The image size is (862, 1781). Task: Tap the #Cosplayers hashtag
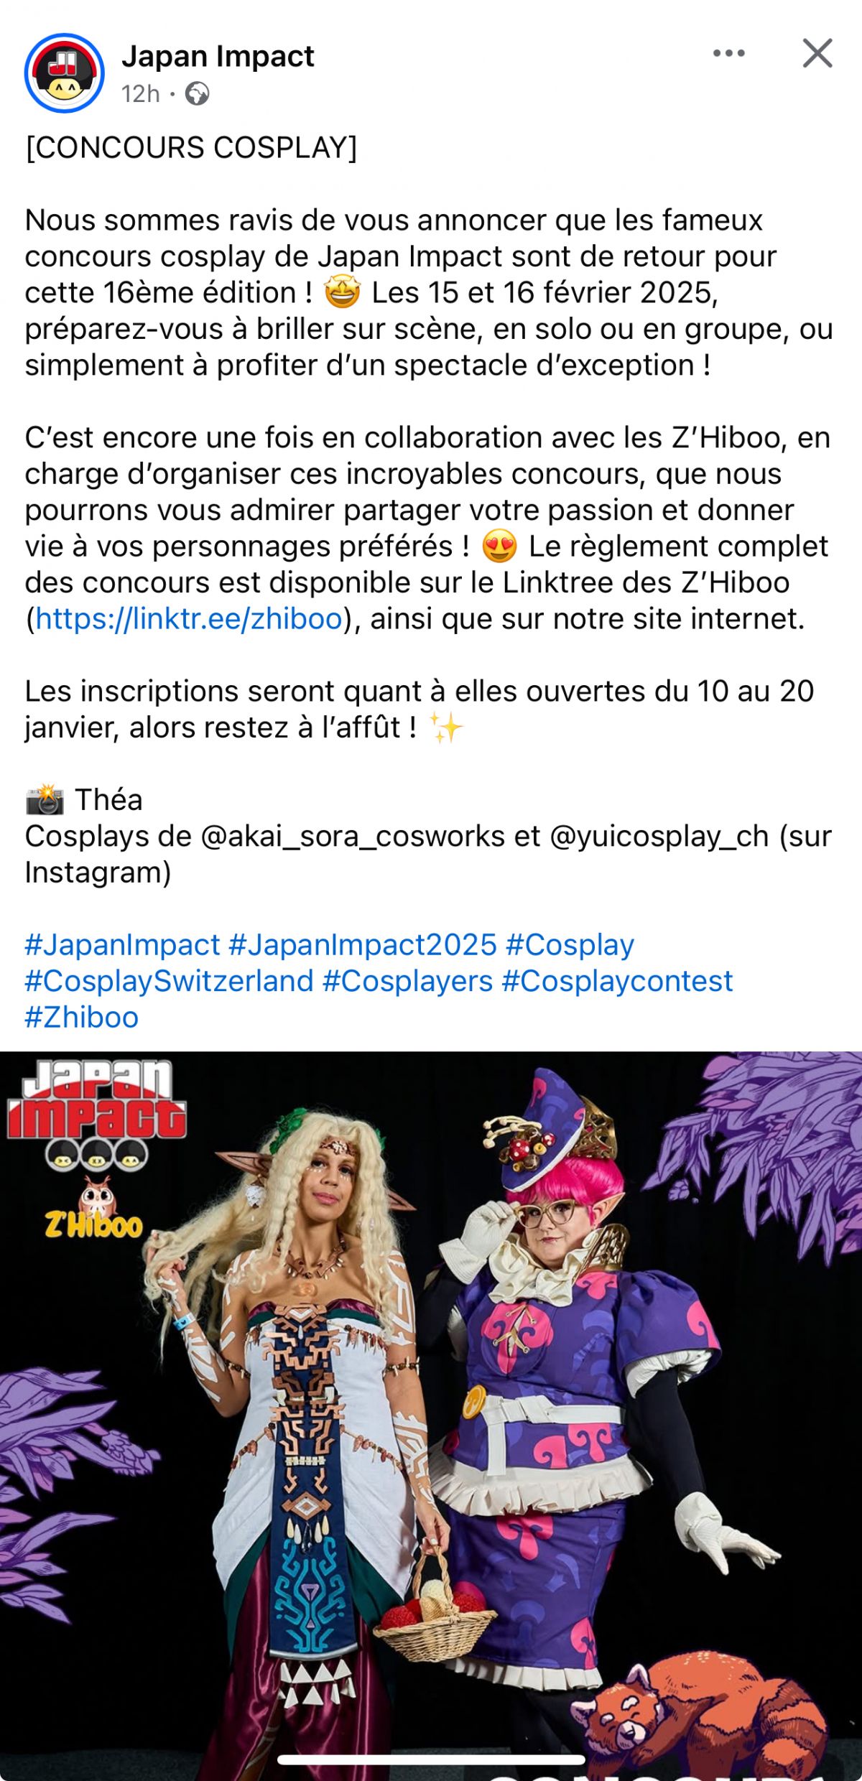[407, 981]
